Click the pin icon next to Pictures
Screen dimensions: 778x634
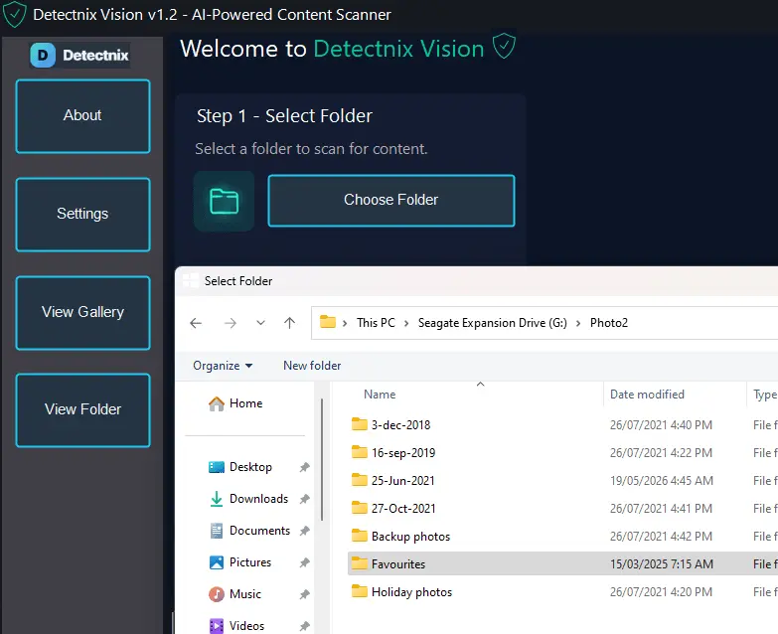click(x=305, y=562)
